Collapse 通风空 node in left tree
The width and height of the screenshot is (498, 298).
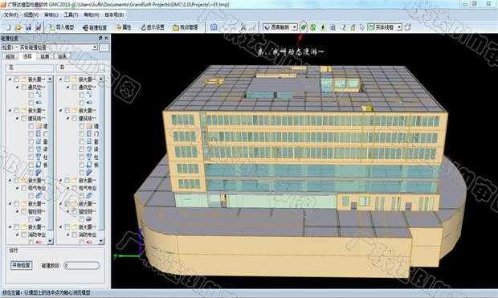point(17,87)
